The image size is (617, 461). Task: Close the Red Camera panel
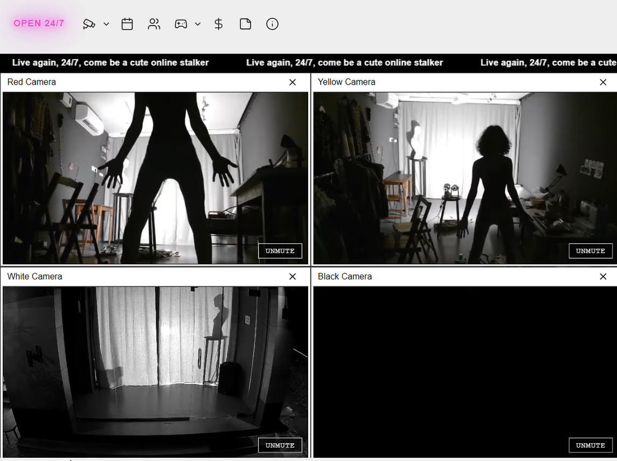(293, 82)
